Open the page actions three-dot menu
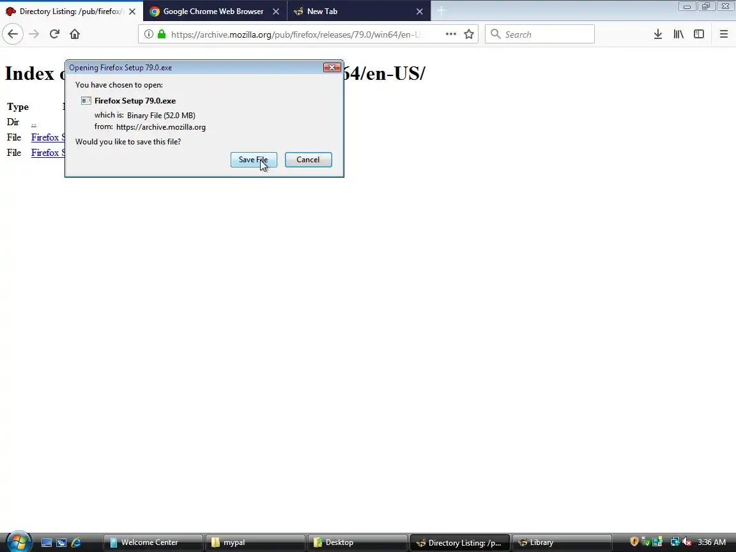Image resolution: width=736 pixels, height=552 pixels. point(450,34)
